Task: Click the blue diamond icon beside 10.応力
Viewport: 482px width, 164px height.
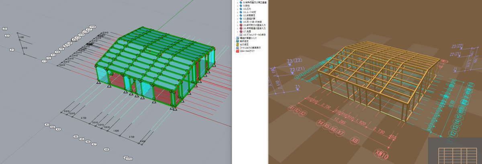Action: [x=241, y=9]
